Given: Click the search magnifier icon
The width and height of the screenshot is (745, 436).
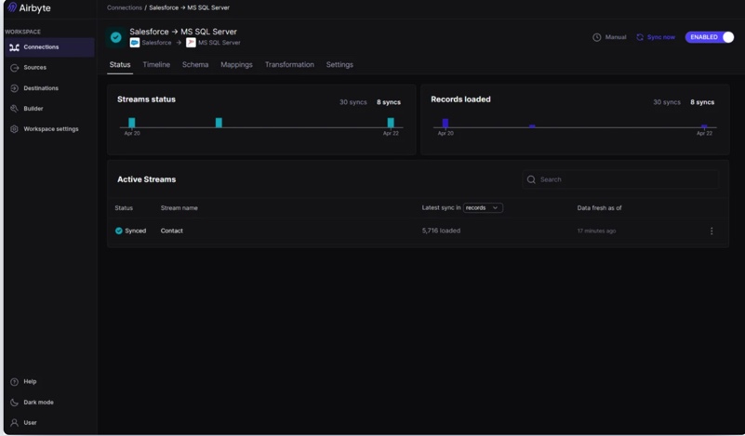Looking at the screenshot, I should pos(531,179).
